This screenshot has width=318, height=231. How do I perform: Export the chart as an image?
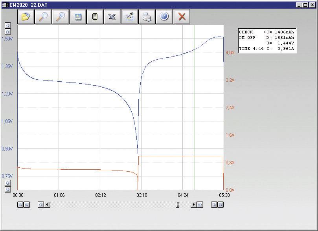click(x=78, y=16)
